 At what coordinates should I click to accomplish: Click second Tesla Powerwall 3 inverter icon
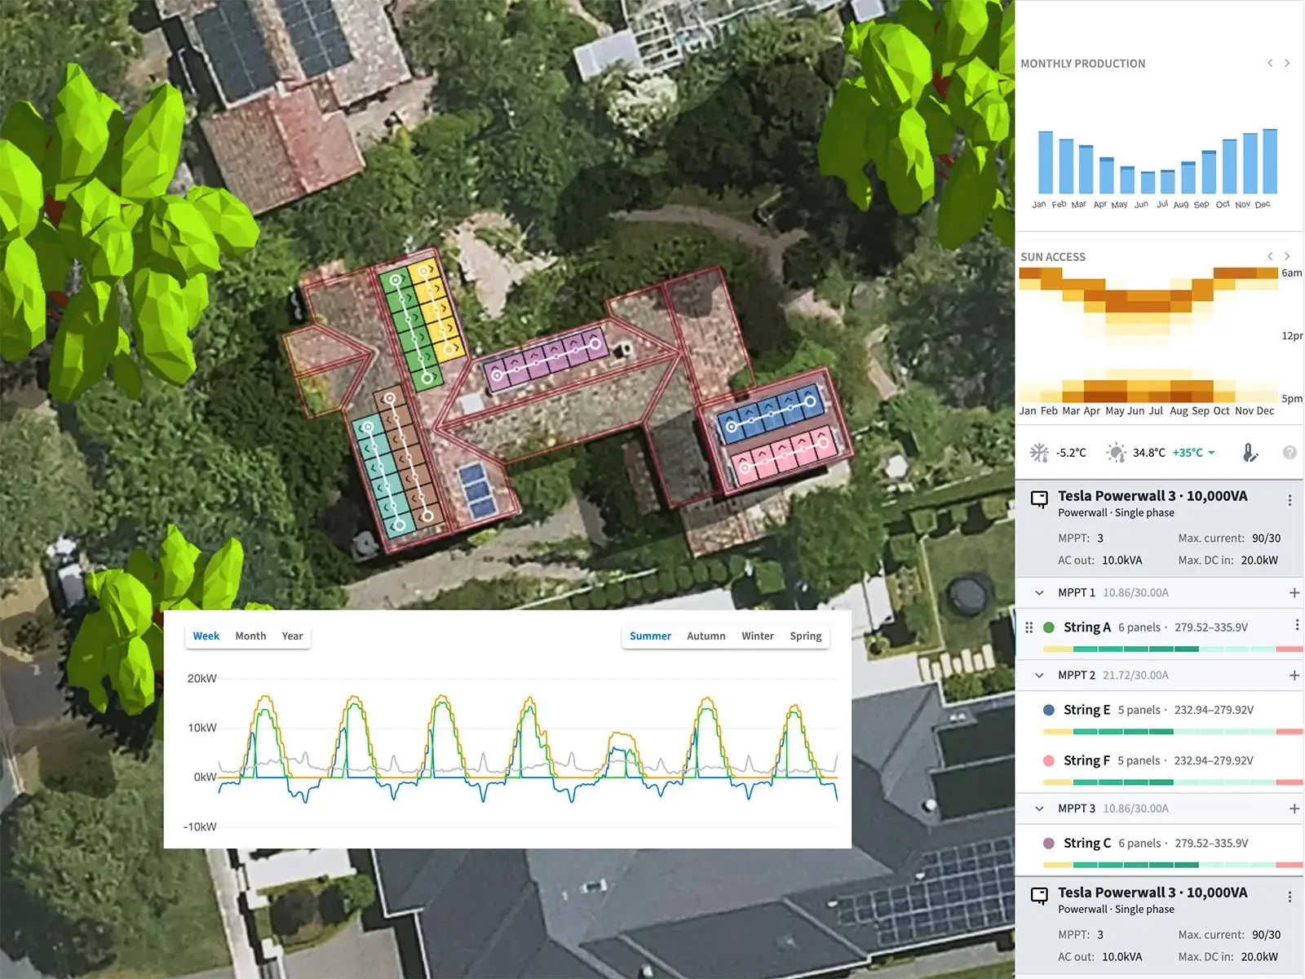(x=1039, y=895)
